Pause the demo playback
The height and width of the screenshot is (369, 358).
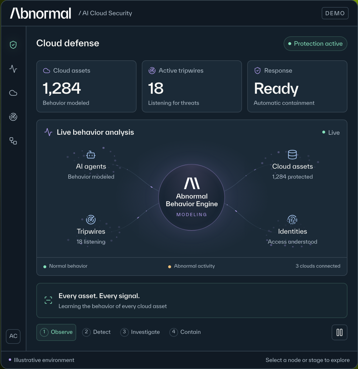[340, 332]
